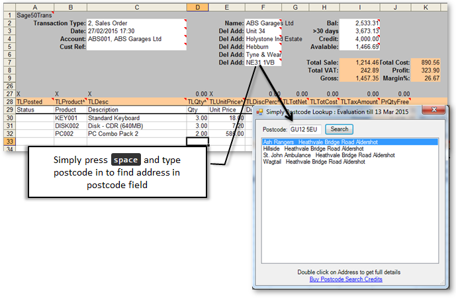Click the Qty 2.00 cell for PC002
456x299 pixels.
point(197,134)
